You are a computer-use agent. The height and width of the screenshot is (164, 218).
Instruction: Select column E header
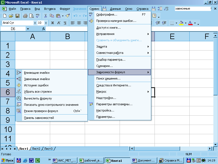pos(172,36)
